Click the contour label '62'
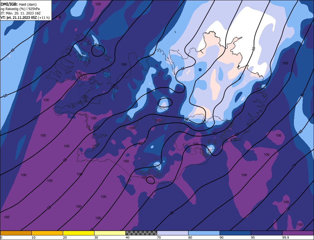The width and height of the screenshot is (314, 240). pyautogui.click(x=215, y=134)
